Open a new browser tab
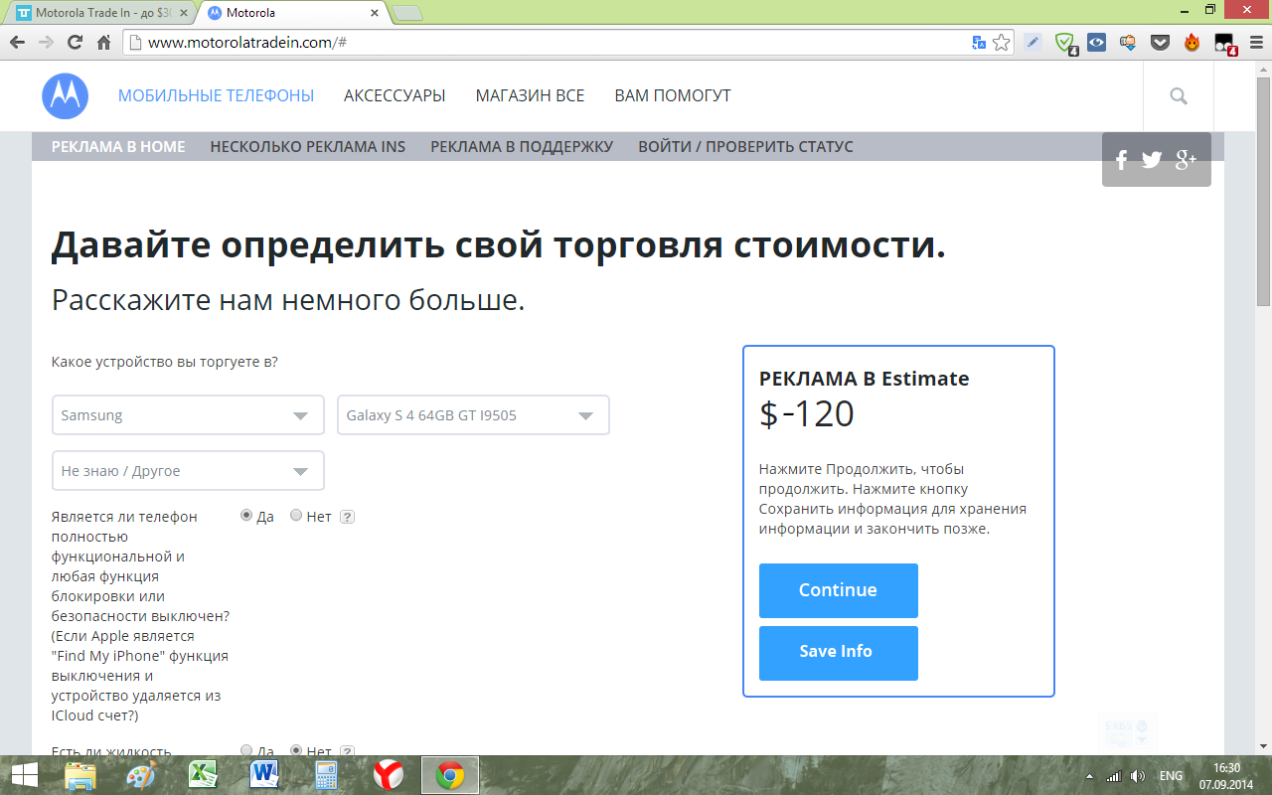Screen dimensions: 1272x795 pos(407,14)
